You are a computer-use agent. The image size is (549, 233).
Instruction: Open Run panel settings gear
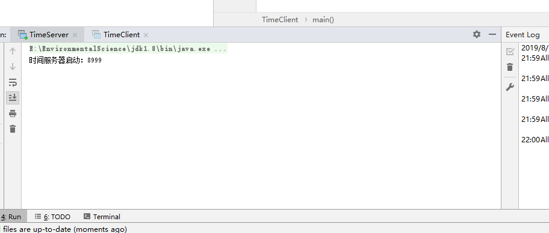click(477, 34)
